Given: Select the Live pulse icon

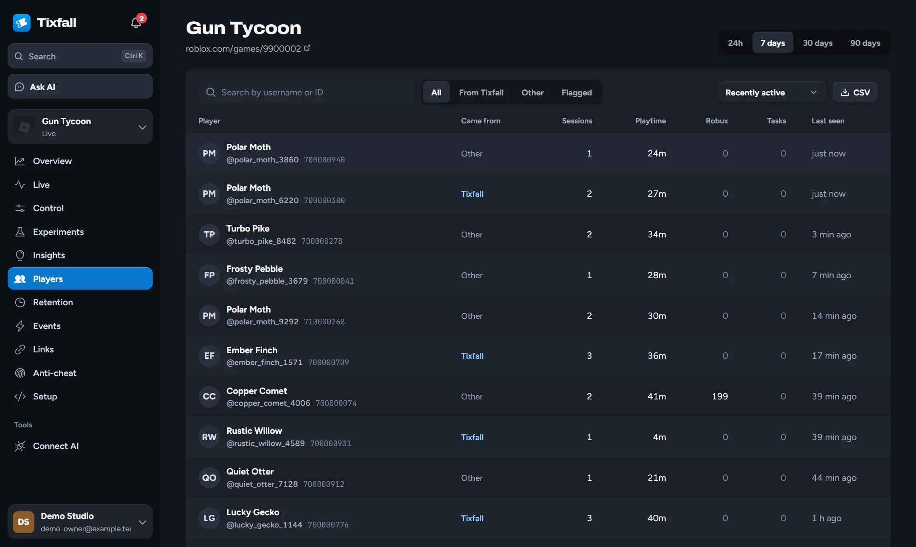Looking at the screenshot, I should click(20, 184).
